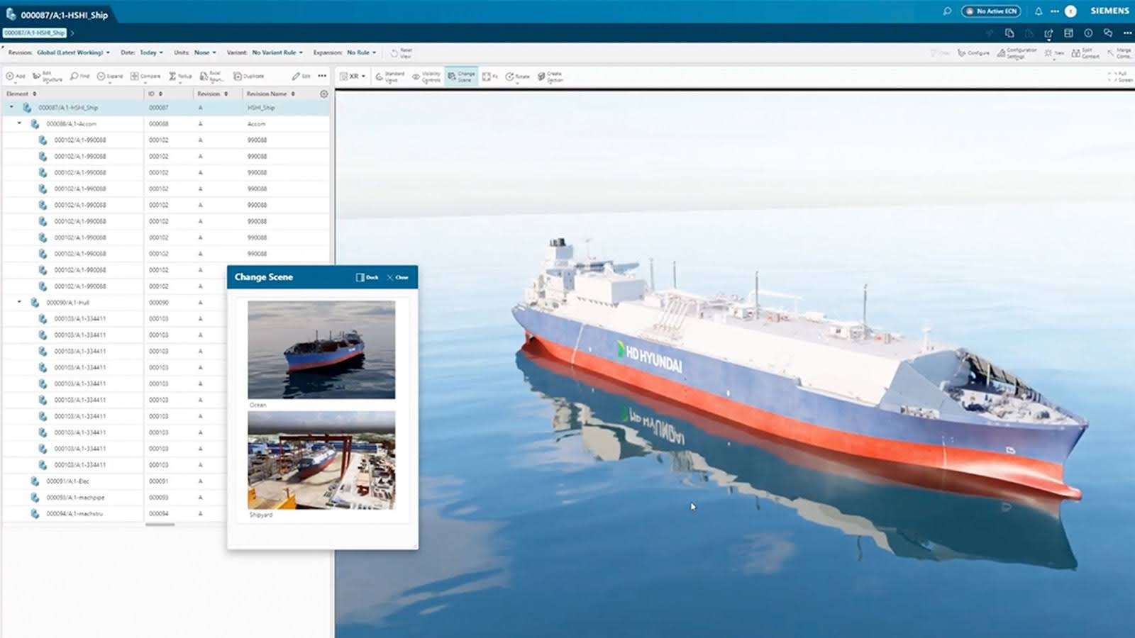Select the Fit view tool
Screen dimensions: 1135x638
pos(487,76)
